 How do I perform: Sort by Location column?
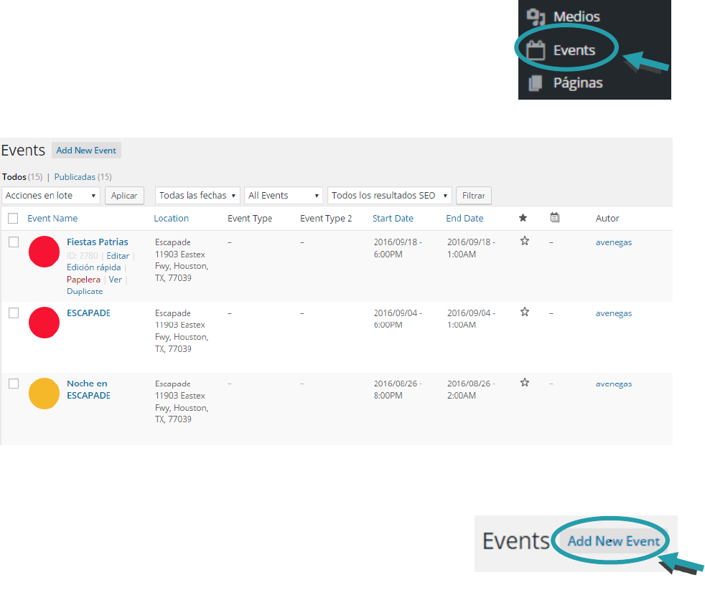pyautogui.click(x=172, y=218)
